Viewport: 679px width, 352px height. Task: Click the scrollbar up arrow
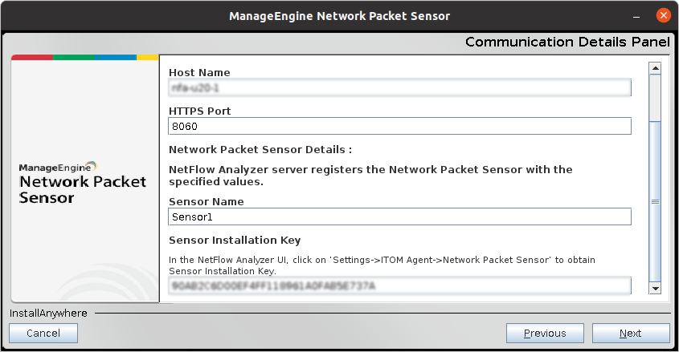pos(655,68)
